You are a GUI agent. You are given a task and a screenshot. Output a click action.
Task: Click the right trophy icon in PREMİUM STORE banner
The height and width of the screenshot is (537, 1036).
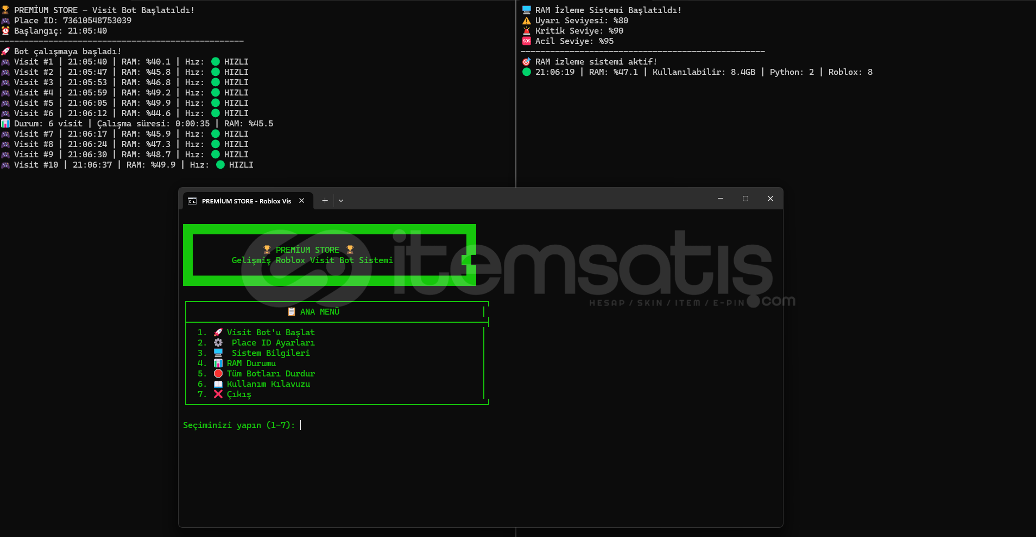point(350,250)
